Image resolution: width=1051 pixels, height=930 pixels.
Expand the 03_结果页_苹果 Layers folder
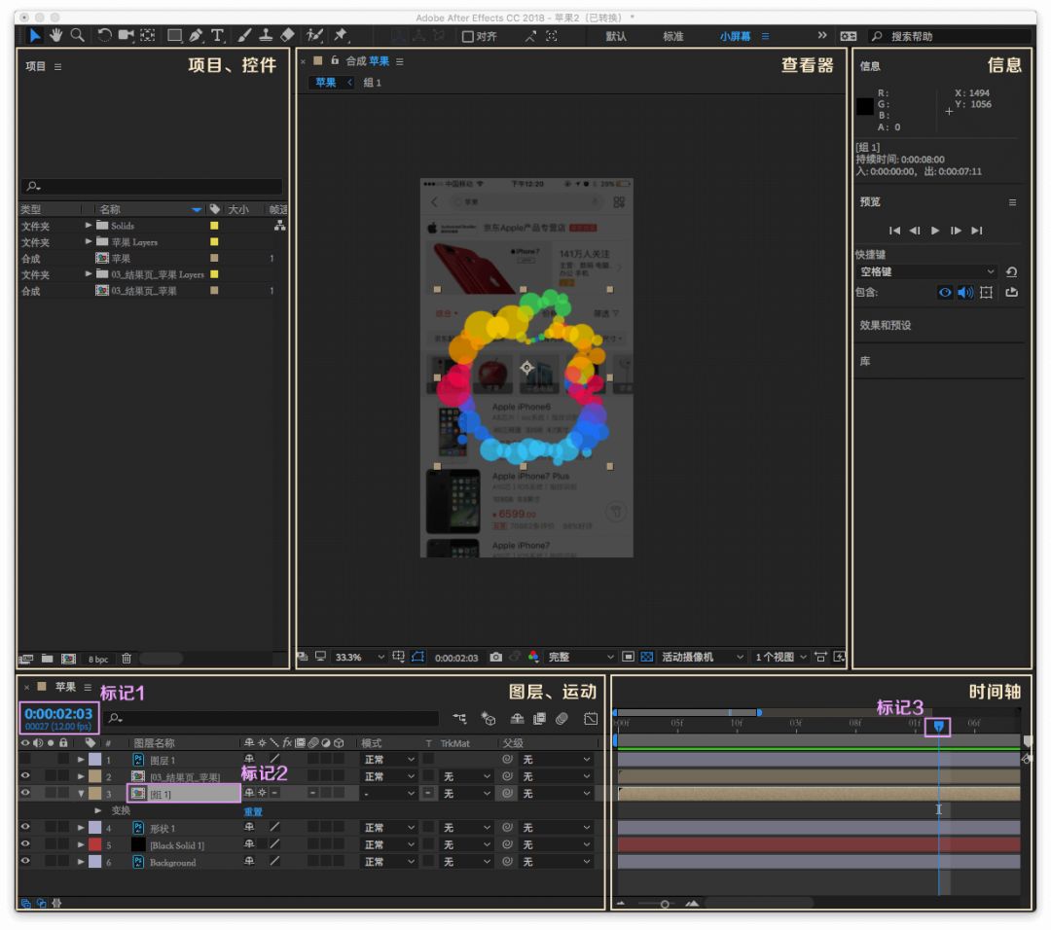[88, 273]
